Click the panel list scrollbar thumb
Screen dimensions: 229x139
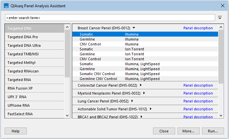(221, 57)
